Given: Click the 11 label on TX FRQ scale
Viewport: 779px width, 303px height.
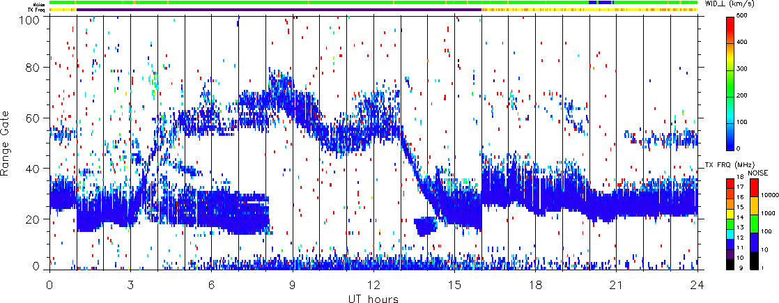Looking at the screenshot, I should tap(741, 247).
